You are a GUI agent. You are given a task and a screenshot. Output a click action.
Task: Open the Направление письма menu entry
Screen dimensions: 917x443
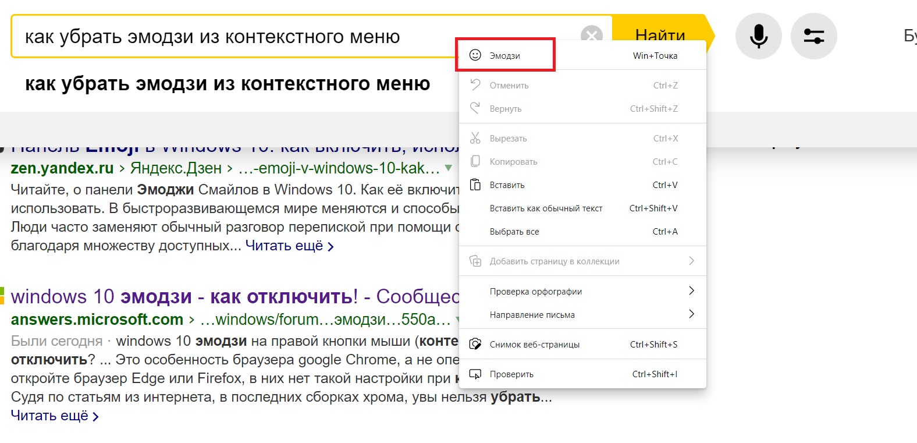point(582,314)
